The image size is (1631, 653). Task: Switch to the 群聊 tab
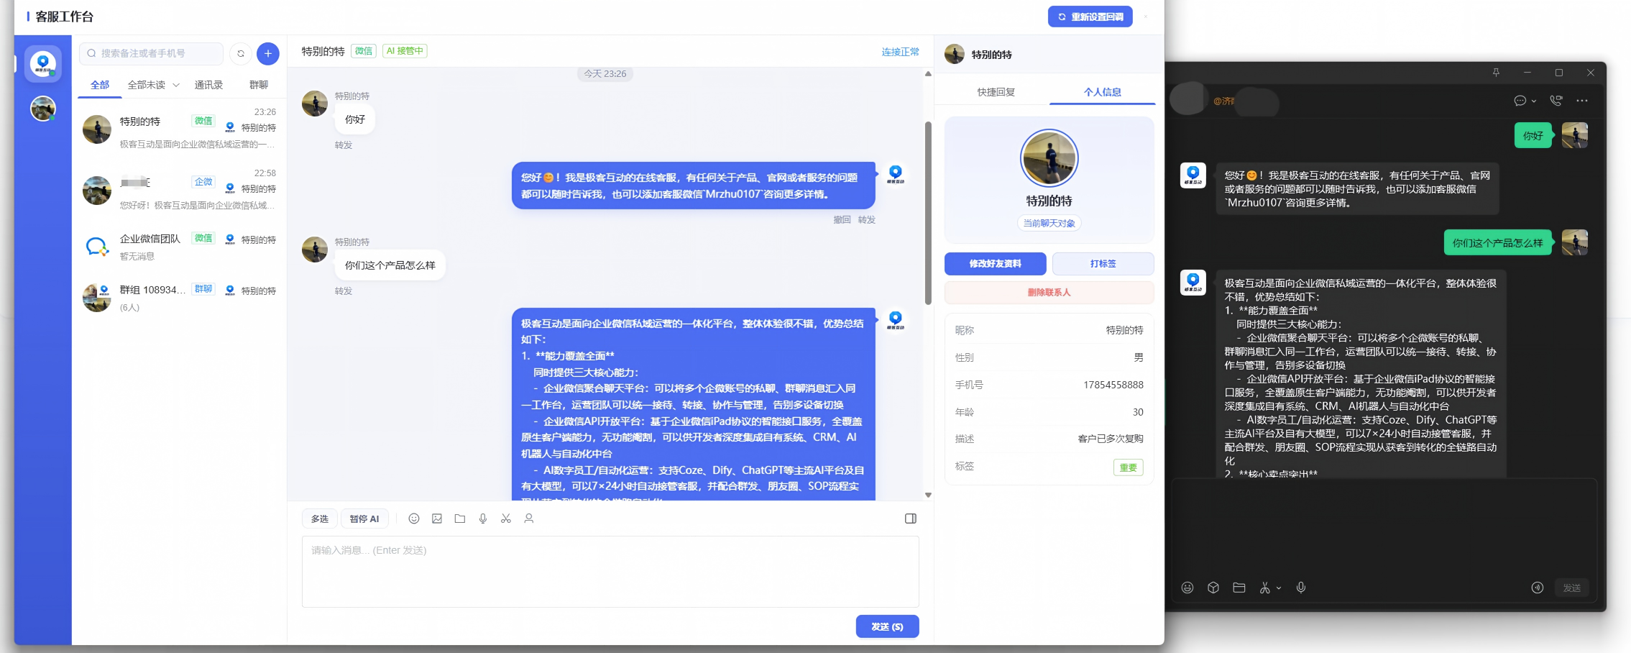coord(259,85)
